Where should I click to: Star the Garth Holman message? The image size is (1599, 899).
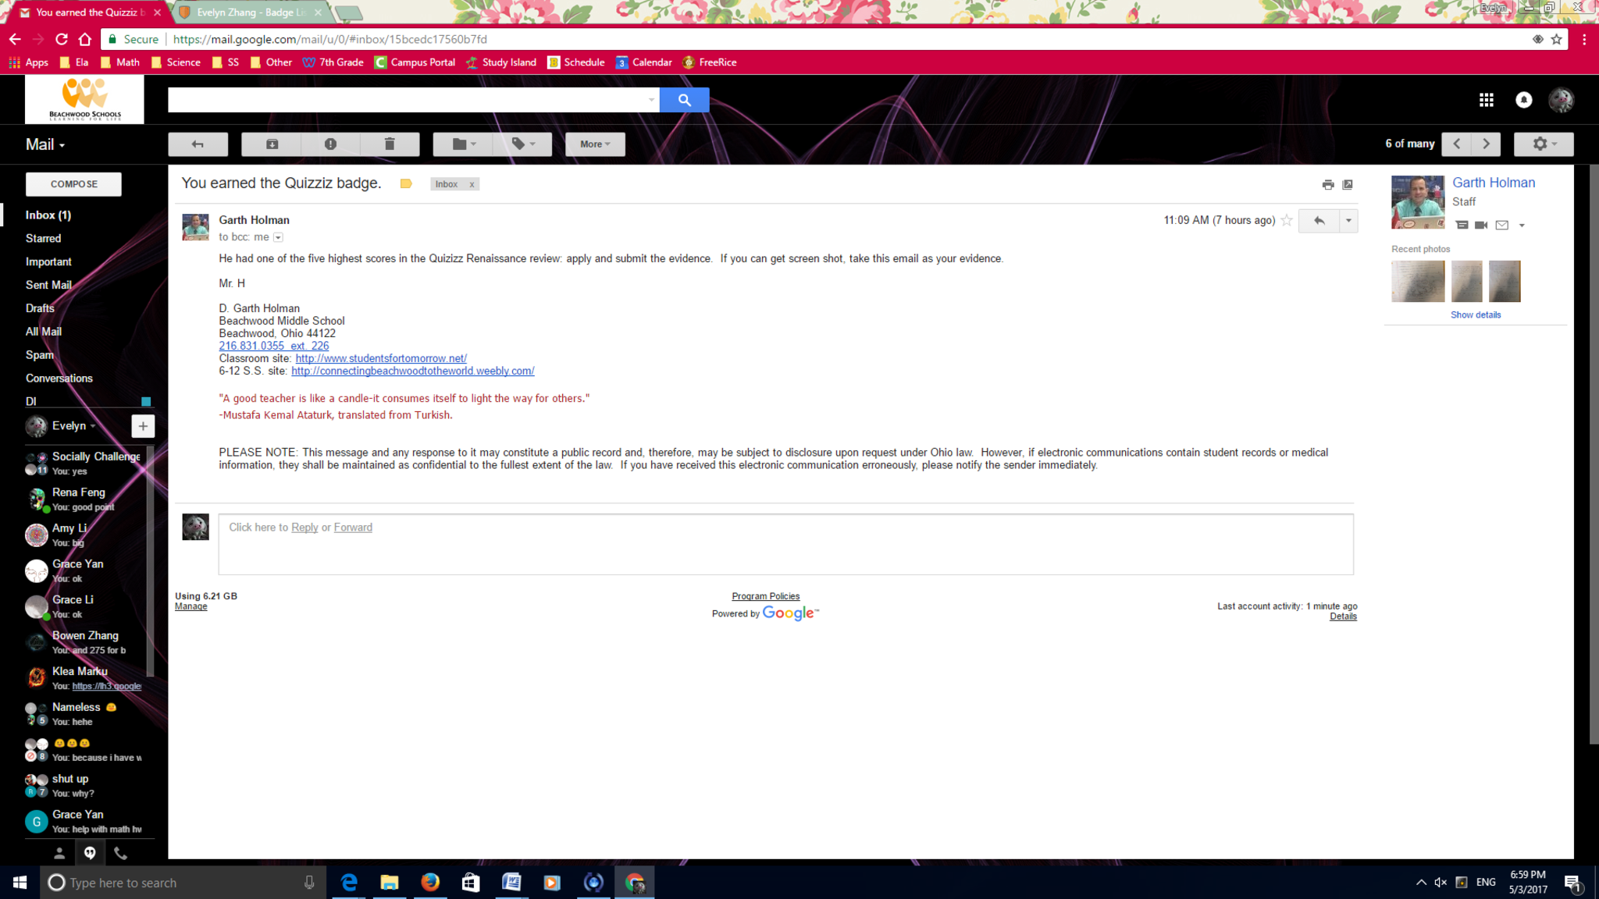(x=1287, y=221)
